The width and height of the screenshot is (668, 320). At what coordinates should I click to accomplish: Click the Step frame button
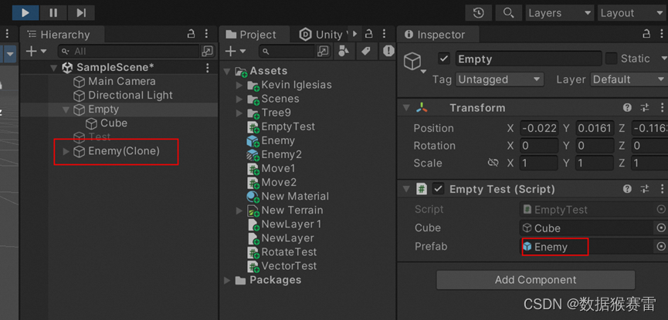click(81, 13)
